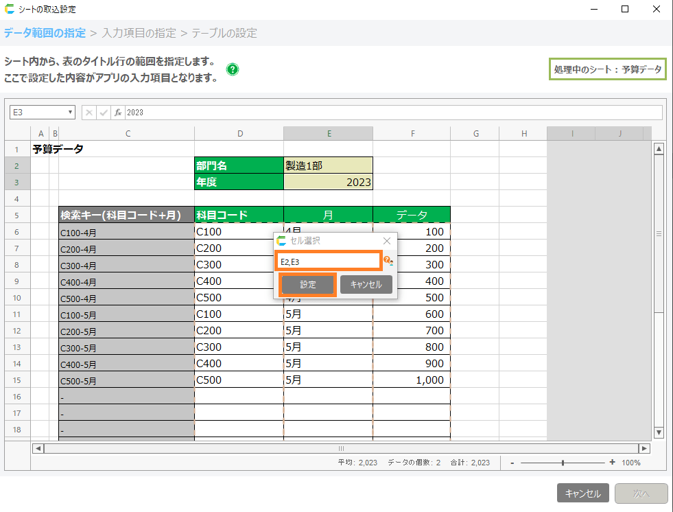
Task: Click the テーブルの設定 breadcrumb step
Action: (224, 33)
